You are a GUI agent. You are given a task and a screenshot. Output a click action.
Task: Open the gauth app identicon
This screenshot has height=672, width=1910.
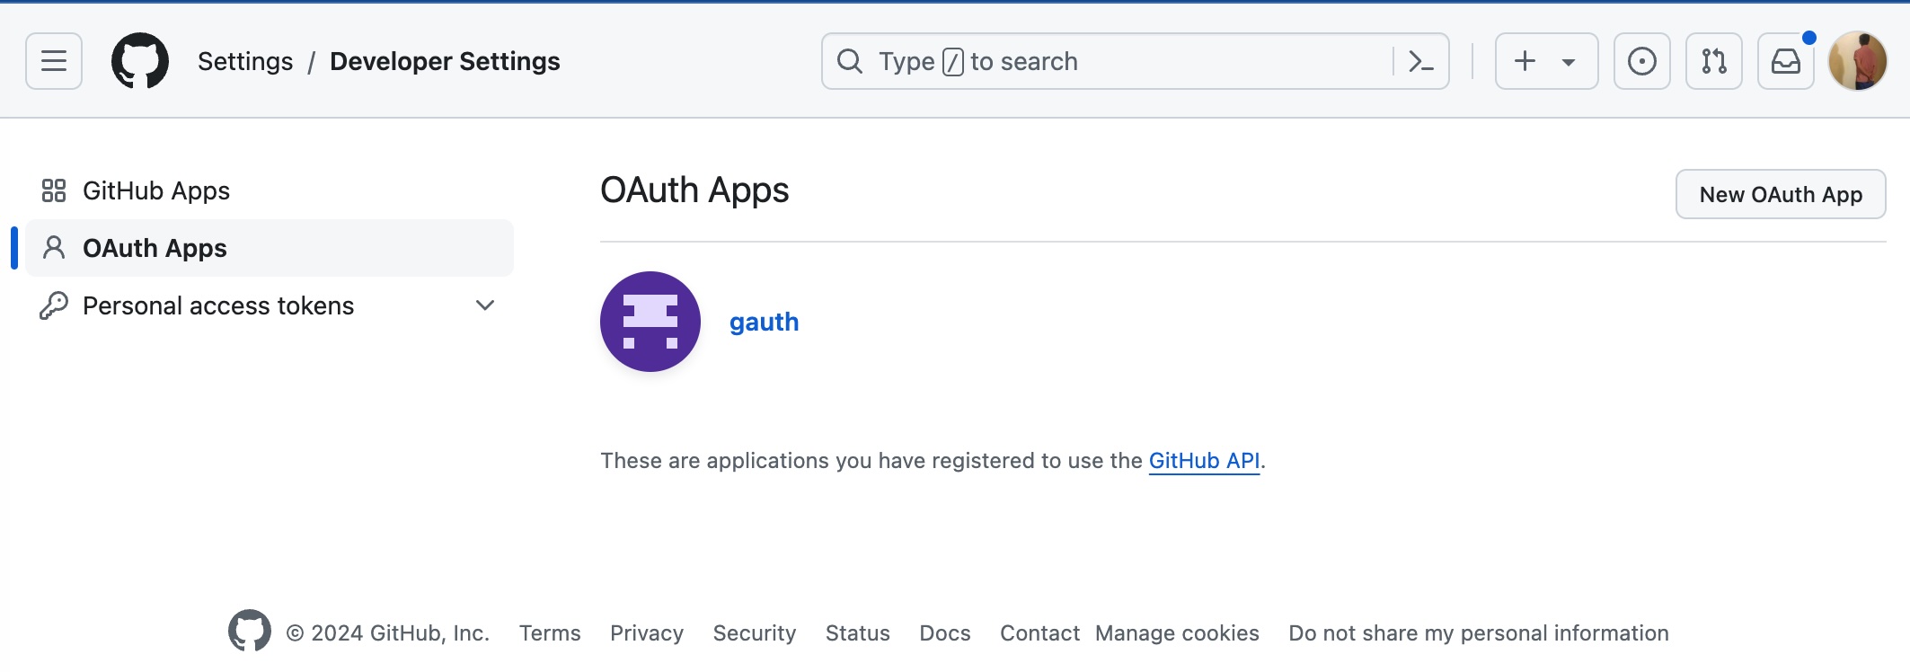650,322
